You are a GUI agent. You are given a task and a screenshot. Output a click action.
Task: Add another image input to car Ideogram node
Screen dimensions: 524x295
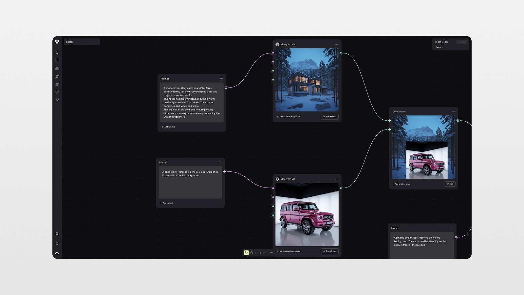click(289, 251)
